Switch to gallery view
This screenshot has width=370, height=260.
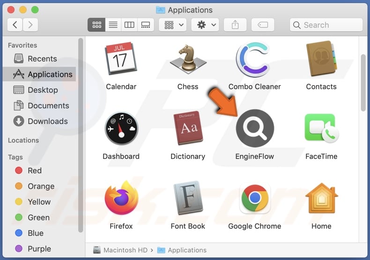(146, 25)
